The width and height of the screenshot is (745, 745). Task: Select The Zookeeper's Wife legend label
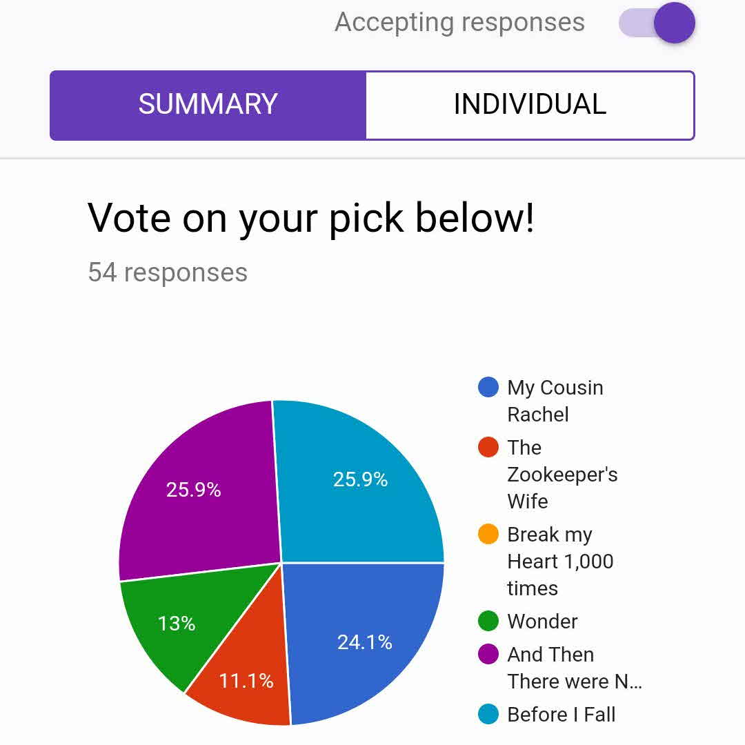562,475
